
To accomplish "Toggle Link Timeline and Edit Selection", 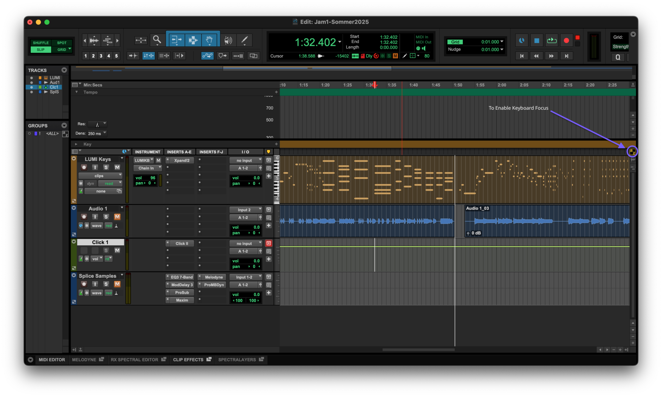I will pos(149,56).
